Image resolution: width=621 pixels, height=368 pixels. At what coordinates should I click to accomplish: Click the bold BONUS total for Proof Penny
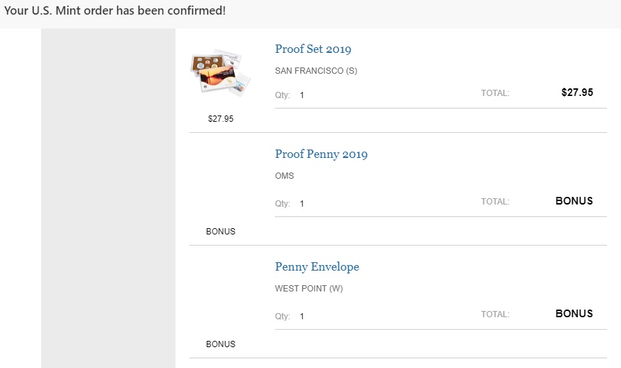coord(574,201)
